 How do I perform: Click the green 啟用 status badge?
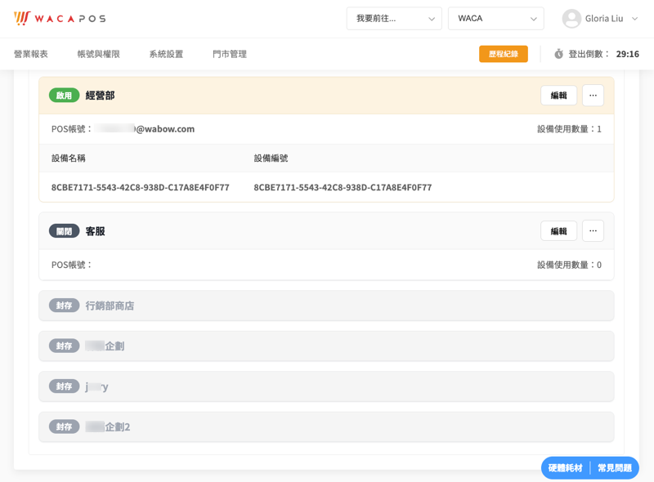(x=64, y=96)
